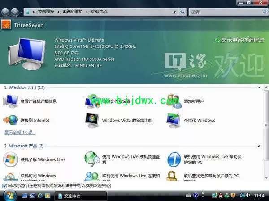
Task: Open the address bar history dropdown
Action: click(x=174, y=12)
